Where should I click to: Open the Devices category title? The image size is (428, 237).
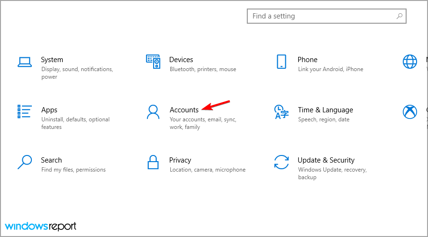(x=181, y=60)
